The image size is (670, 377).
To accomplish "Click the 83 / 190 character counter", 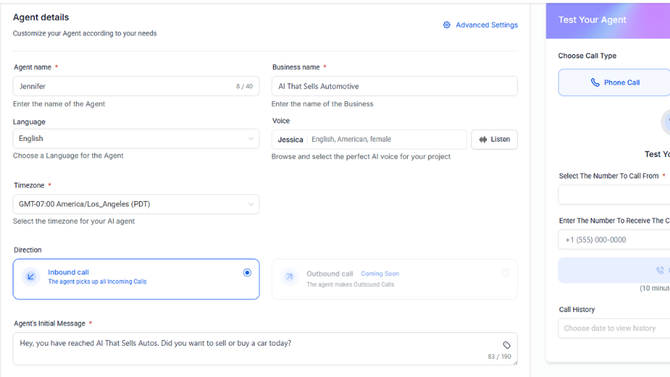I will pyautogui.click(x=499, y=357).
